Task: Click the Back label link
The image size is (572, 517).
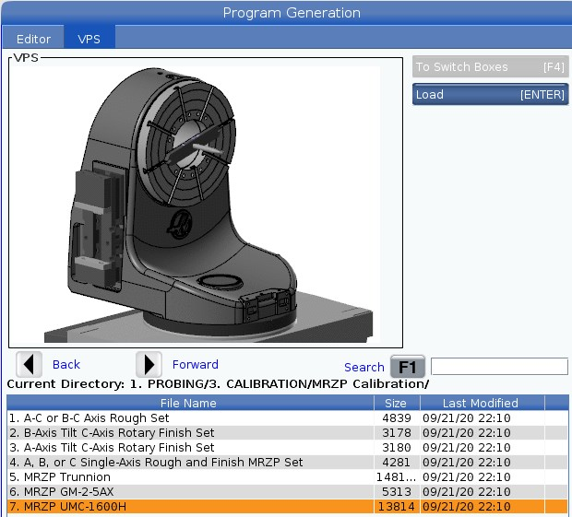Action: click(66, 364)
